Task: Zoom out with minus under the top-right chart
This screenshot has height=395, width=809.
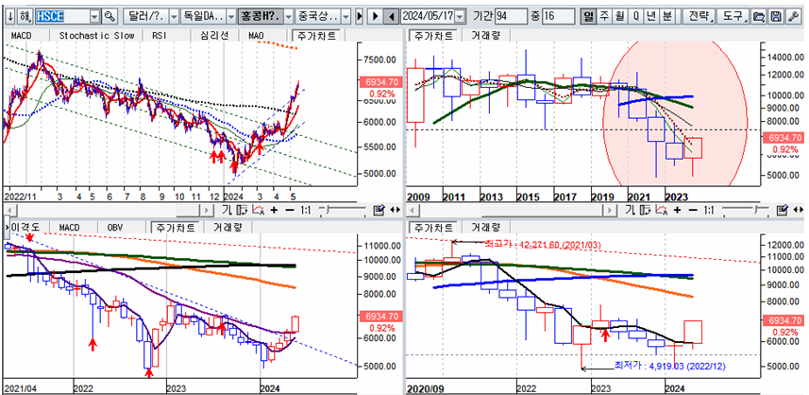Action: (x=693, y=210)
